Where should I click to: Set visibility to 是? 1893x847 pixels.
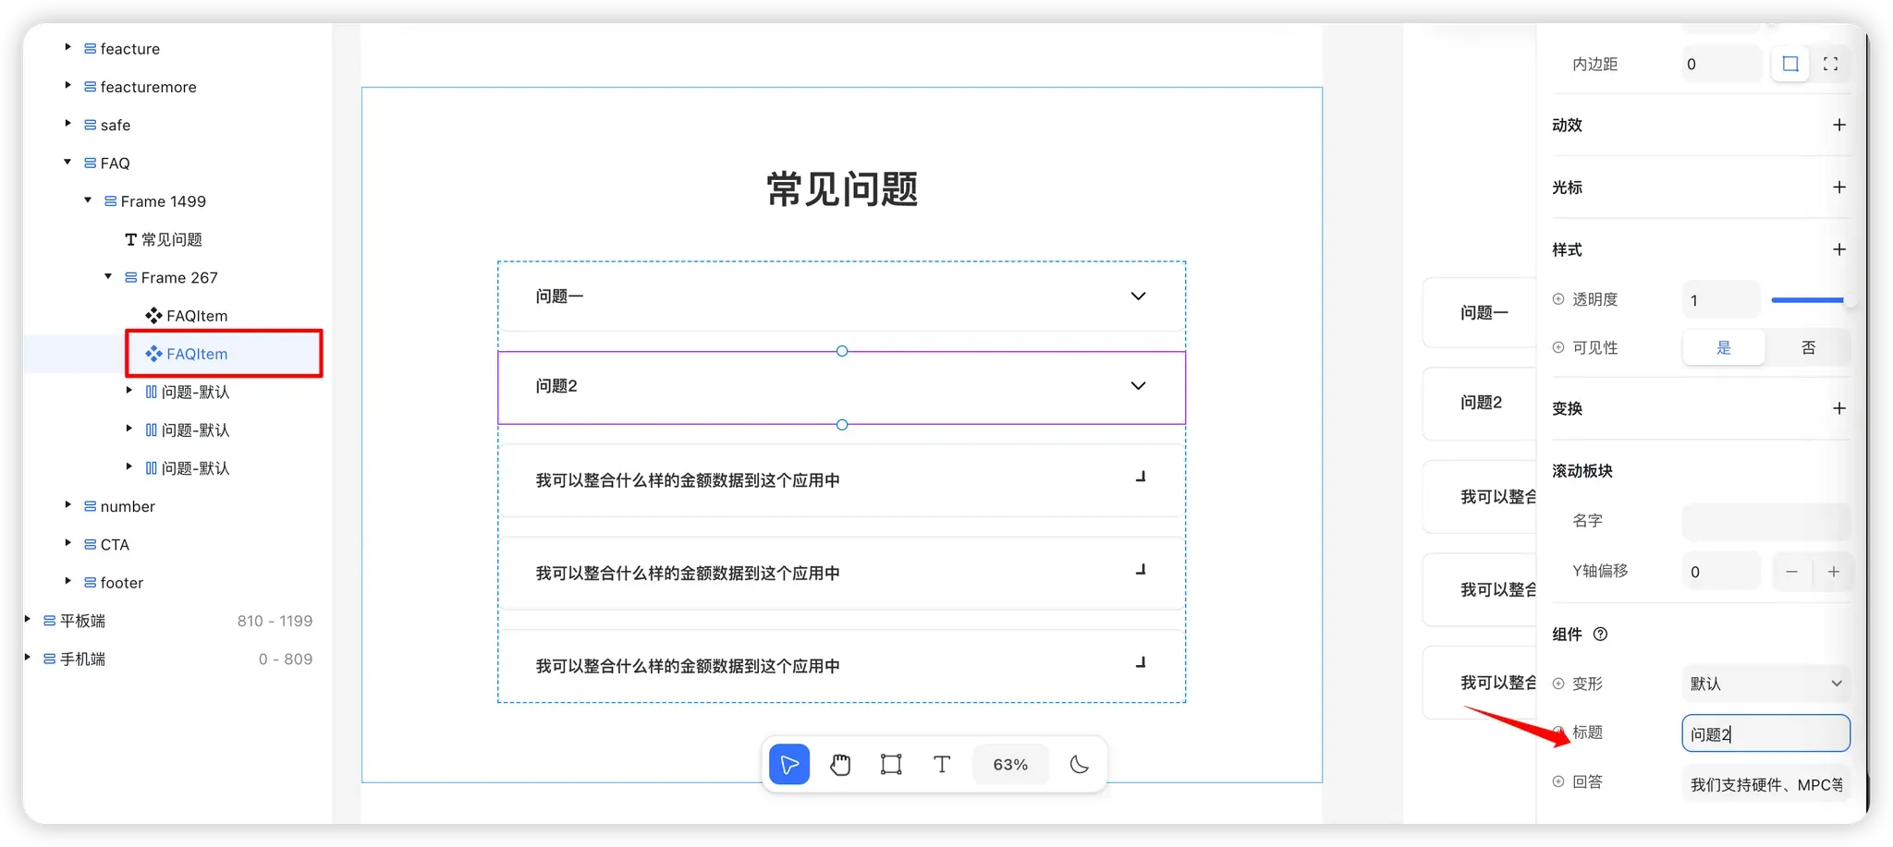coord(1723,347)
